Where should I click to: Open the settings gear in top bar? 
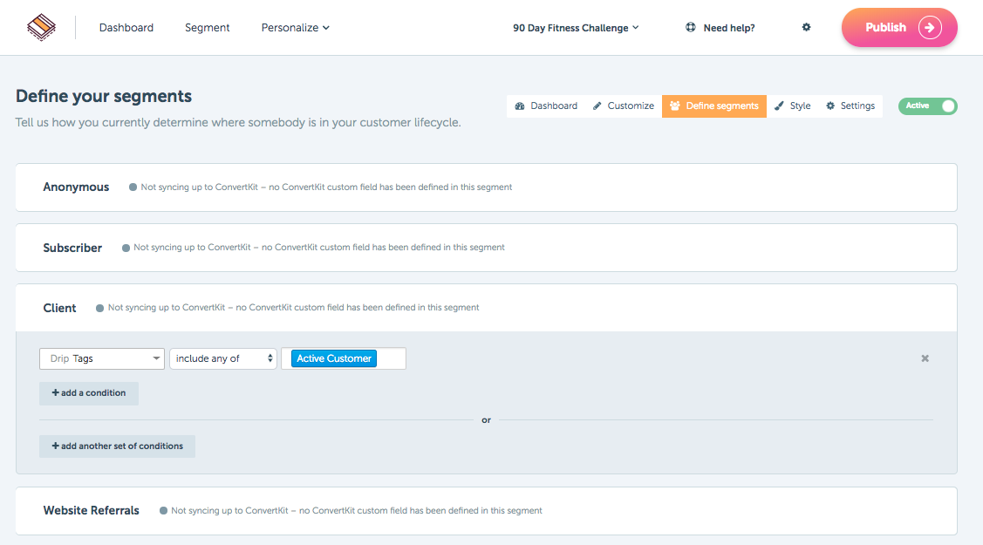tap(806, 27)
